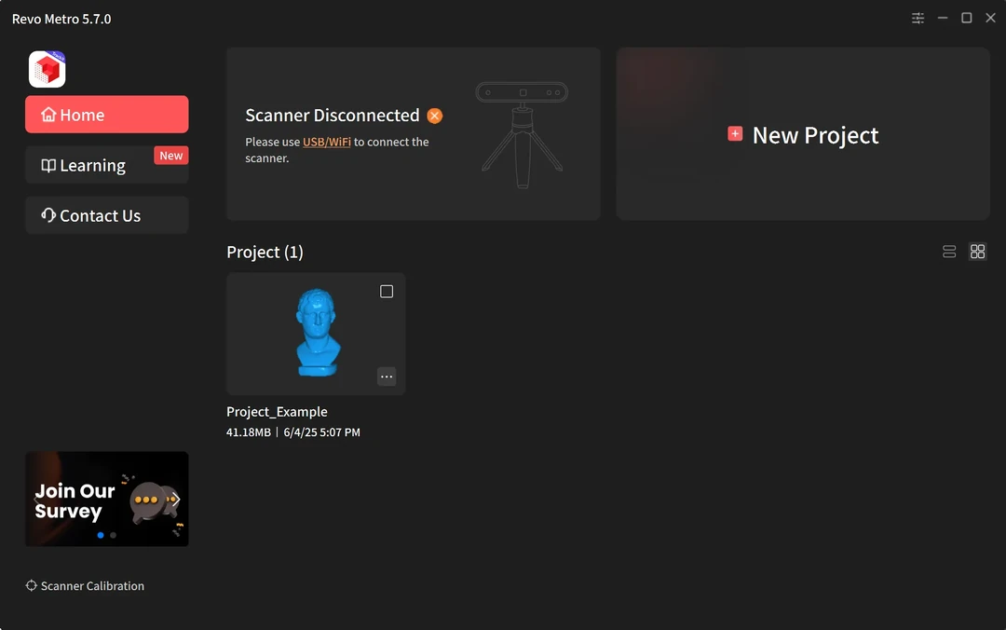
Task: Click the orange disconnected status icon
Action: tap(434, 116)
